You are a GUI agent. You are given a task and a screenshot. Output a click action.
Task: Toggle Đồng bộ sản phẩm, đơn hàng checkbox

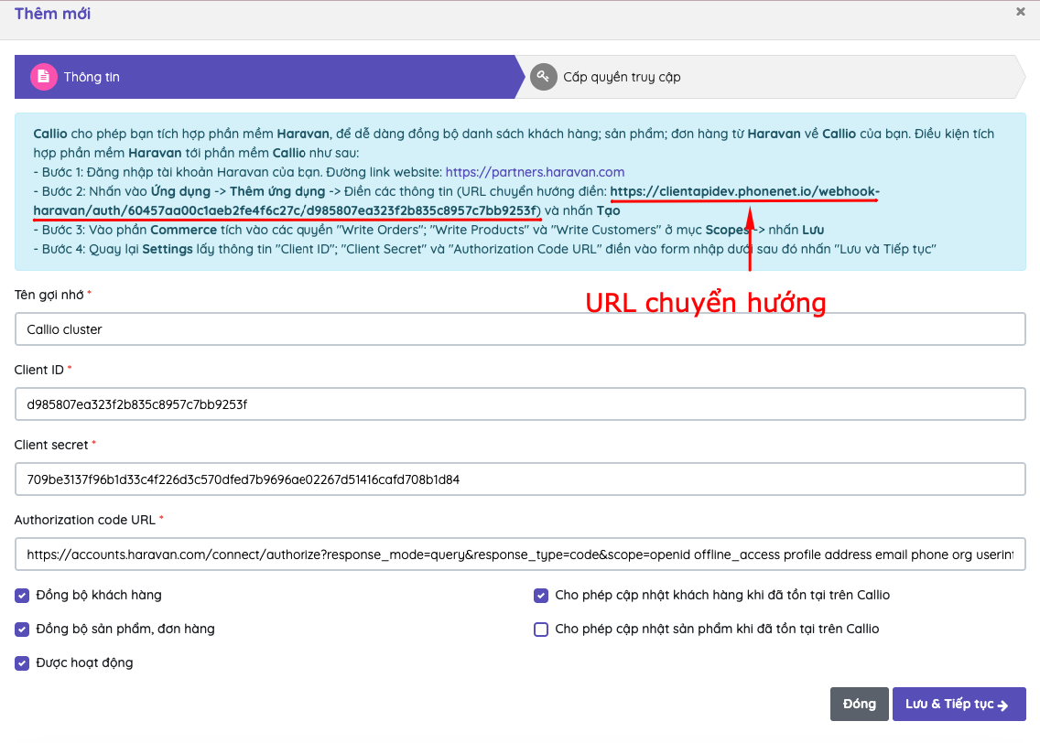pos(22,630)
